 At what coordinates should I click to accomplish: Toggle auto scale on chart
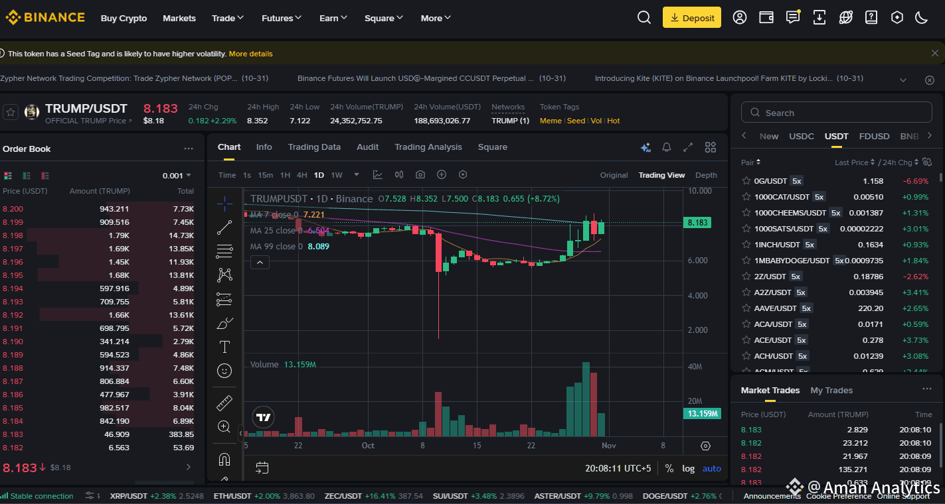click(712, 468)
